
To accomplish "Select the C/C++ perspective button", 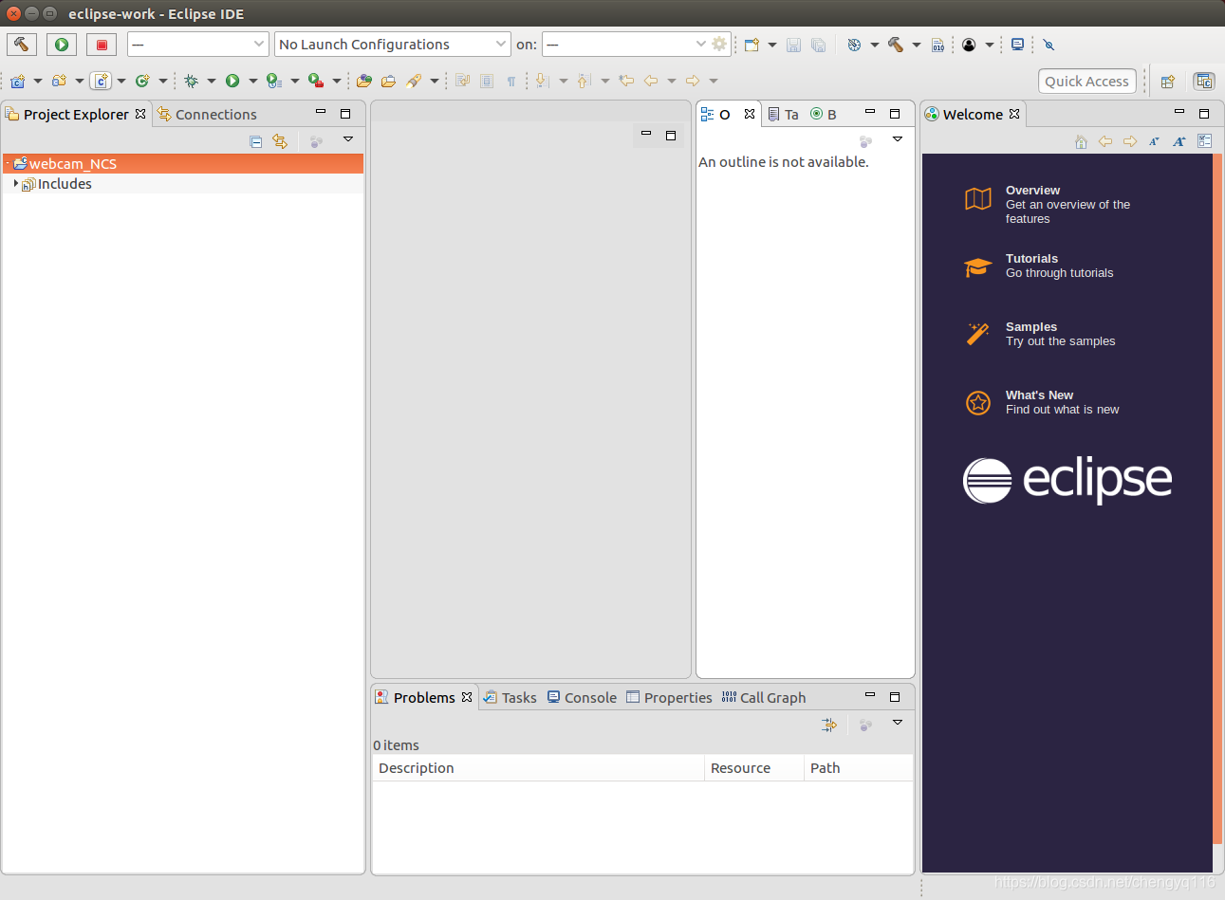I will (1204, 82).
